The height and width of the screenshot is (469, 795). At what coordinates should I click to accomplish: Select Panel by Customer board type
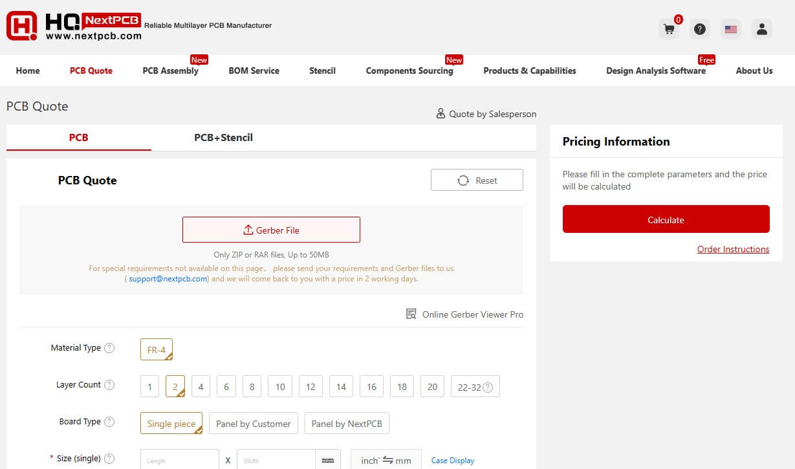click(253, 424)
